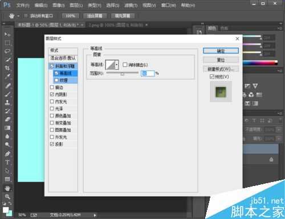Enable the 光泽 checkbox
Image resolution: width=285 pixels, height=219 pixels.
pos(52,109)
